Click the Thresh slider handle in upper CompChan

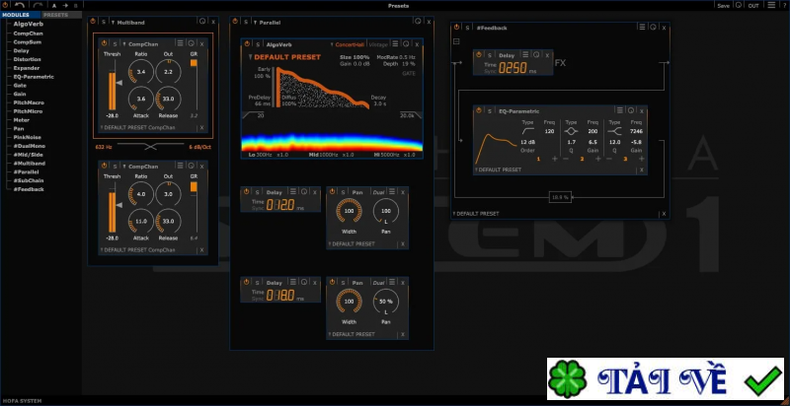pos(118,83)
